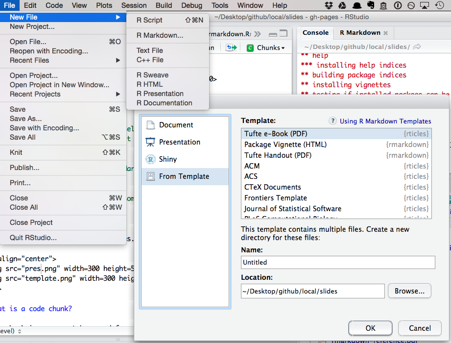Select Document type in the dialog sidebar
The width and height of the screenshot is (451, 343).
tap(185, 125)
